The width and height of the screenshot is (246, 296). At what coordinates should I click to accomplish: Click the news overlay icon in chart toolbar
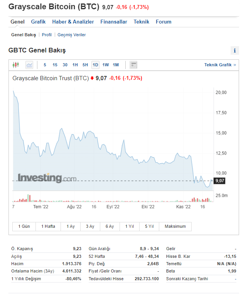click(133, 65)
